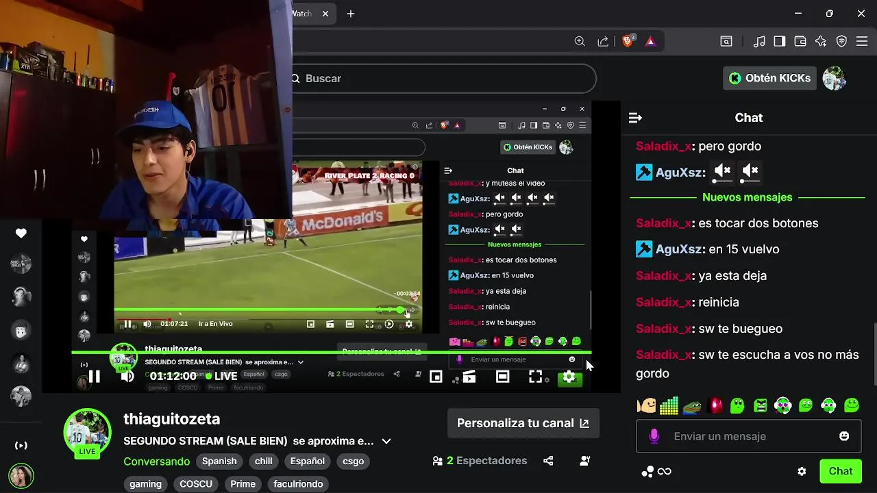
Task: Select the Spanish tag
Action: (219, 462)
